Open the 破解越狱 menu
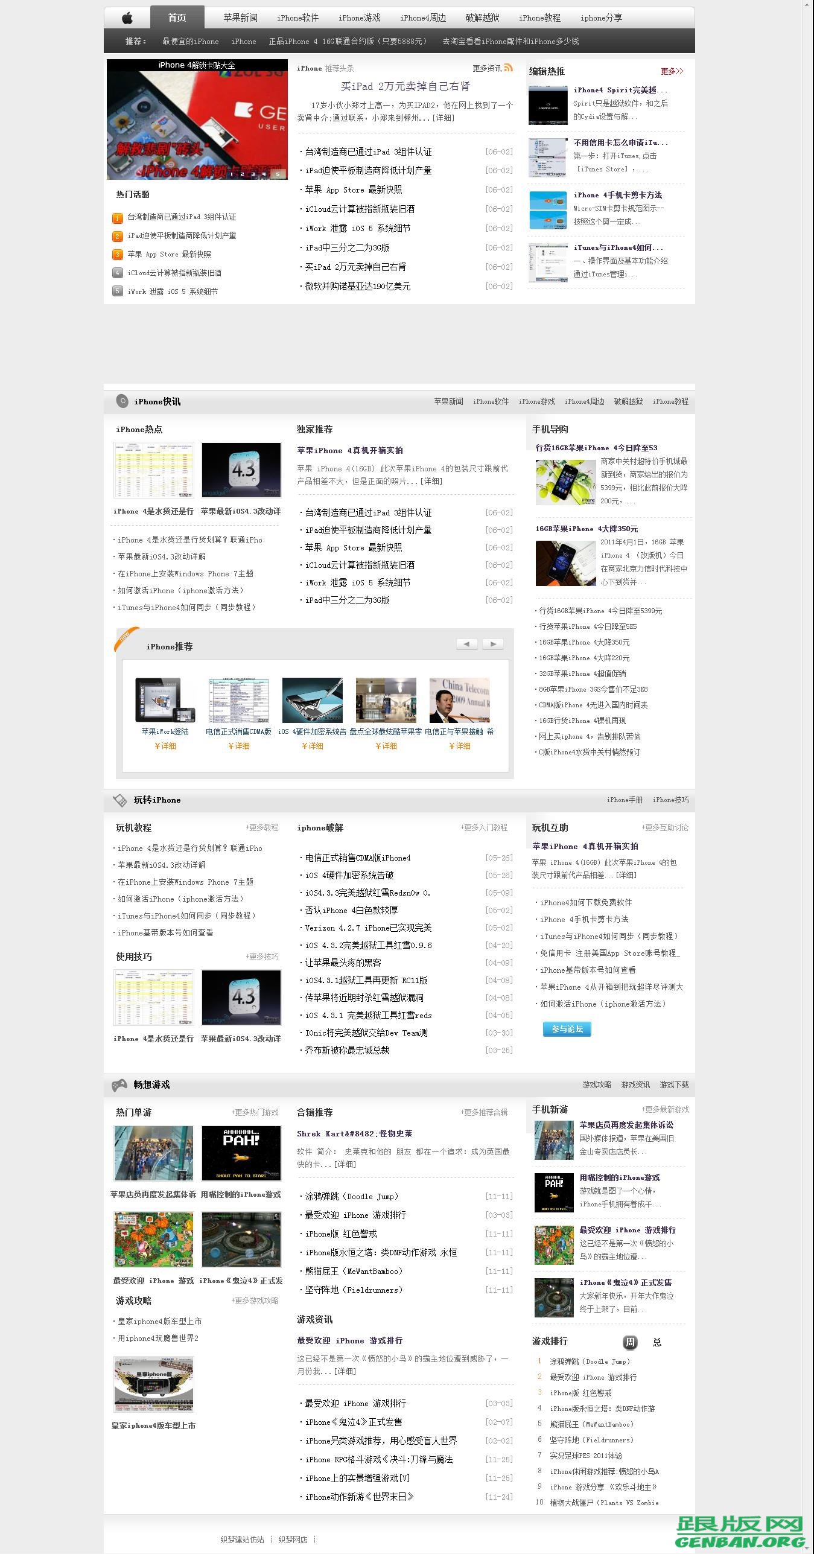Image resolution: width=814 pixels, height=1554 pixels. (x=483, y=18)
